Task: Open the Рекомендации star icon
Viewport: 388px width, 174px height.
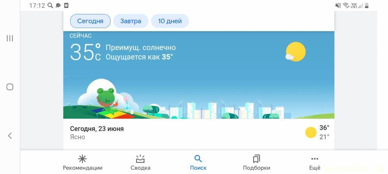Action: click(x=83, y=159)
